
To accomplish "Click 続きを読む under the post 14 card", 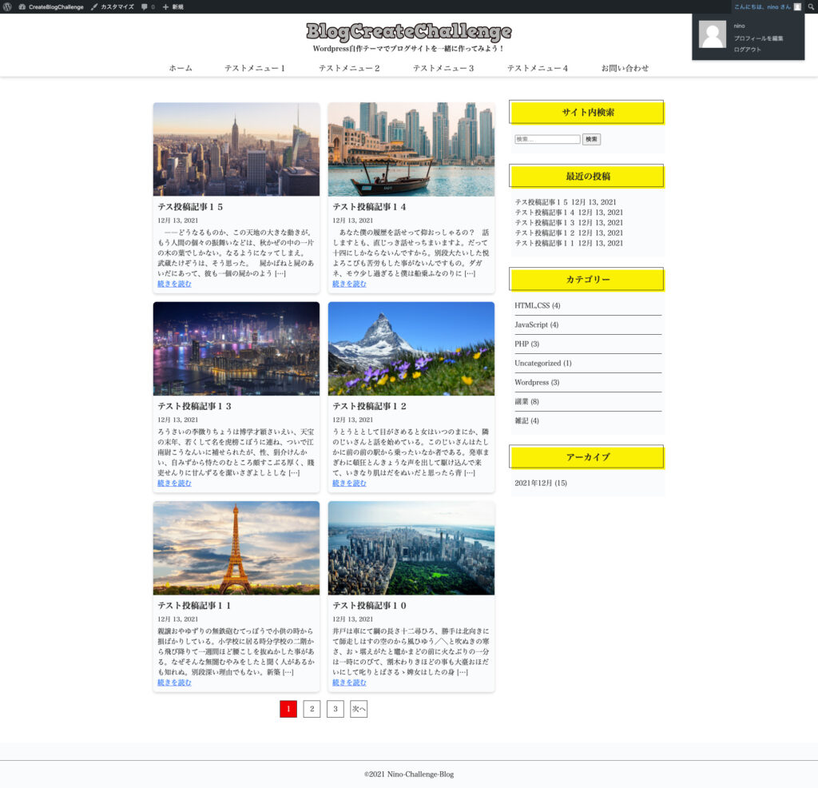I will coord(350,284).
